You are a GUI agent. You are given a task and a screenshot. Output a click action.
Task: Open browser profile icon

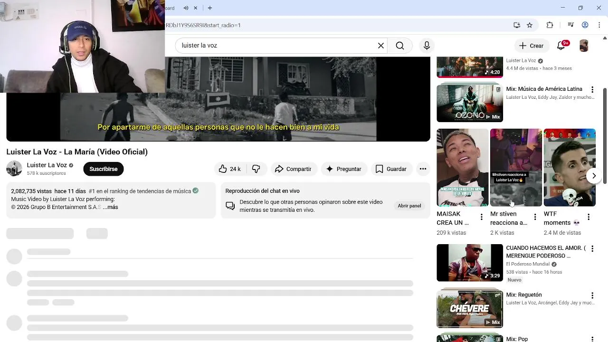point(585,25)
